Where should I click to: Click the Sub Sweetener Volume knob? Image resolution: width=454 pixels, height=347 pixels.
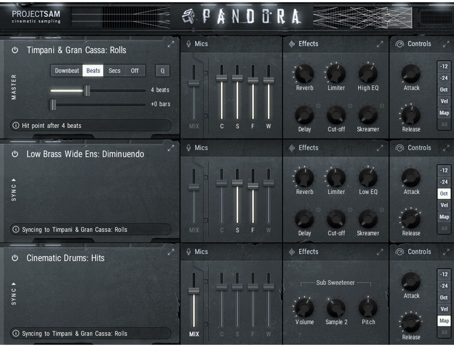(x=305, y=308)
